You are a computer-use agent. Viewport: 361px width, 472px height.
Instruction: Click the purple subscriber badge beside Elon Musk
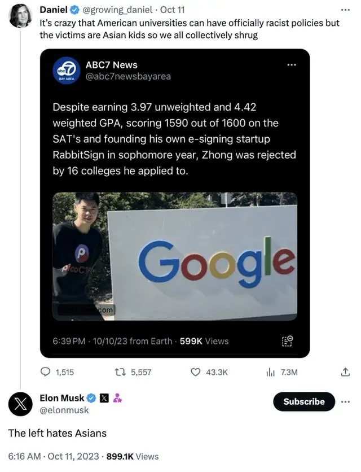pyautogui.click(x=118, y=398)
